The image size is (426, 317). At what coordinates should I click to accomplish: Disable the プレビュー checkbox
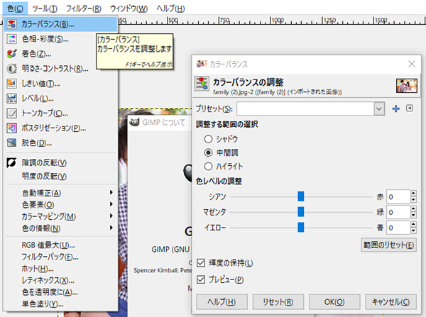point(201,279)
